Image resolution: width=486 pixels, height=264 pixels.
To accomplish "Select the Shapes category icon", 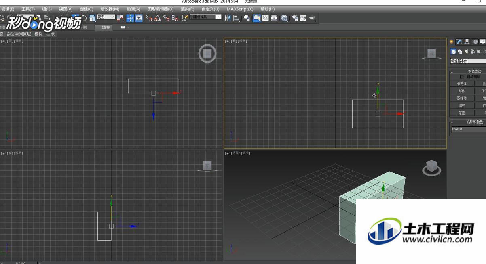I will [460, 52].
